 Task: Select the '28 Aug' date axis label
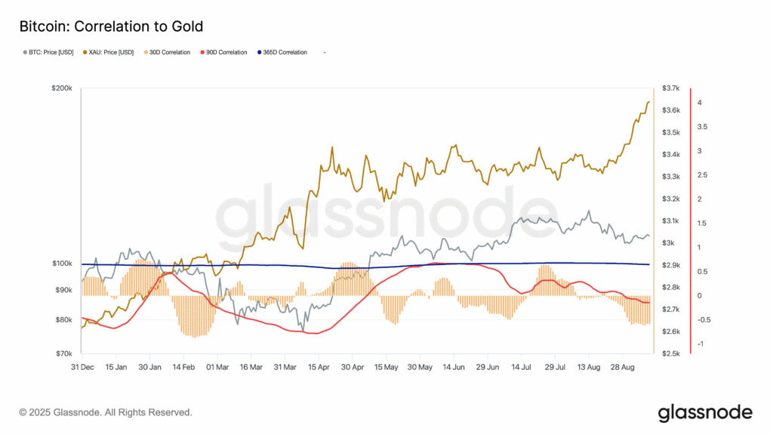click(624, 367)
